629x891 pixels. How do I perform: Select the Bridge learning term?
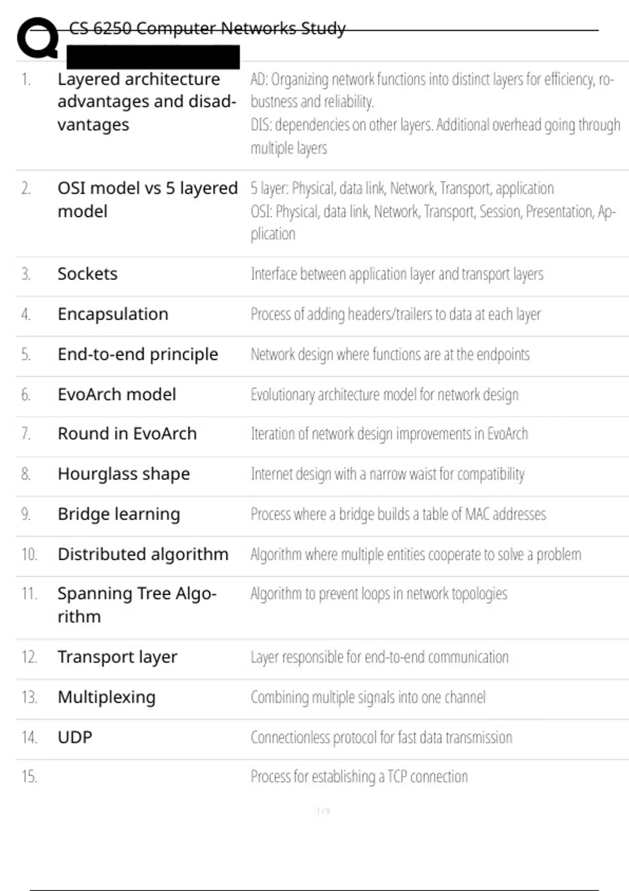pyautogui.click(x=118, y=514)
